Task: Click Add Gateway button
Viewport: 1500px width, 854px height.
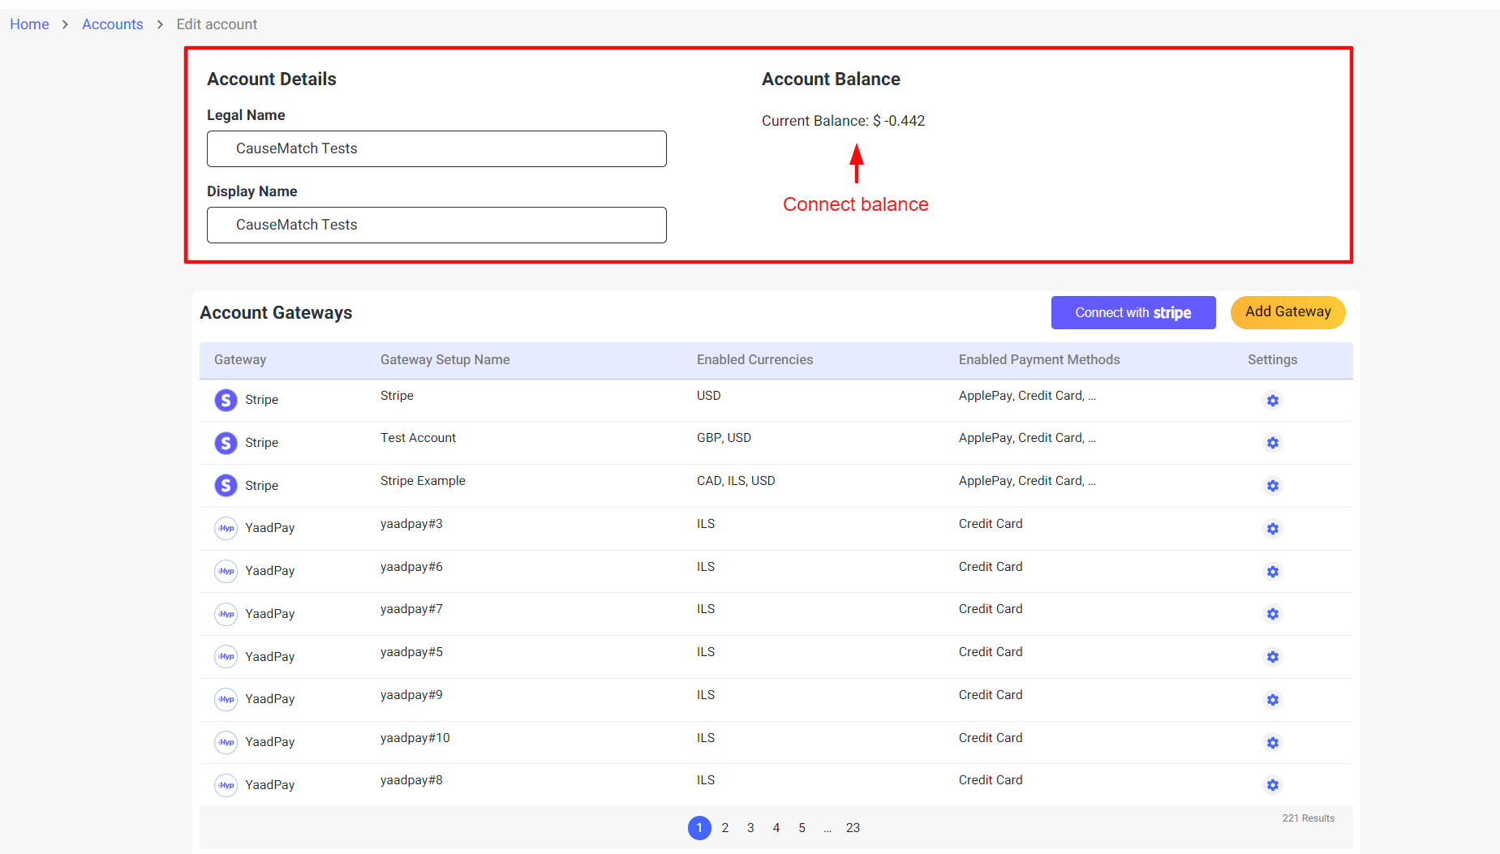Action: coord(1287,312)
